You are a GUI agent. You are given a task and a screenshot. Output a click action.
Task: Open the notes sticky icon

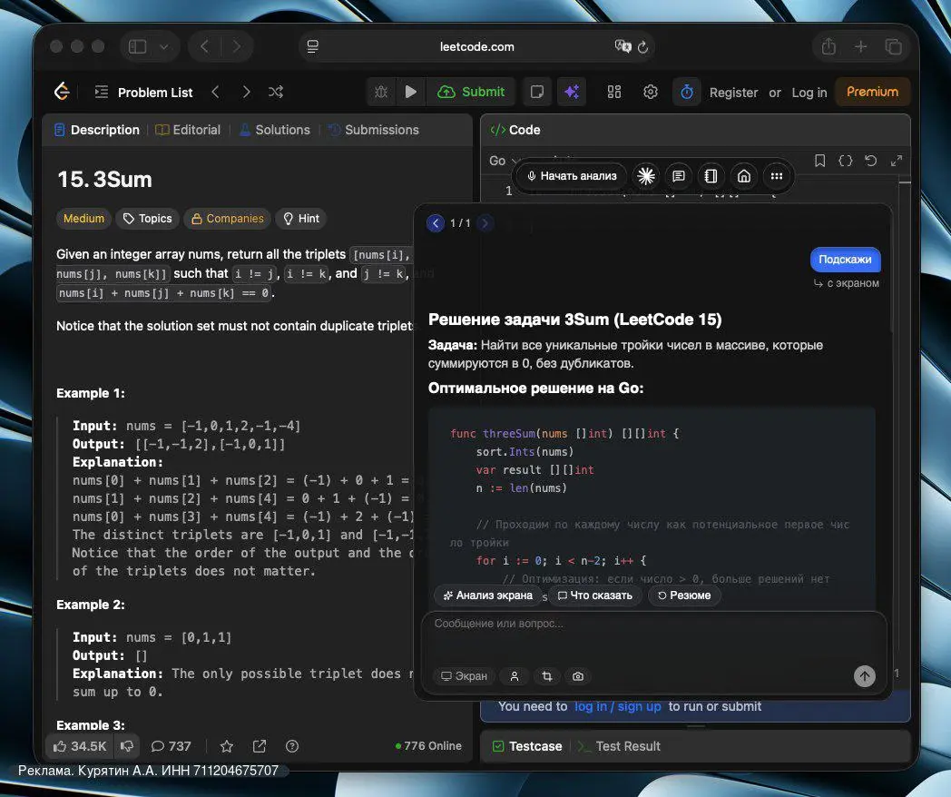point(537,92)
